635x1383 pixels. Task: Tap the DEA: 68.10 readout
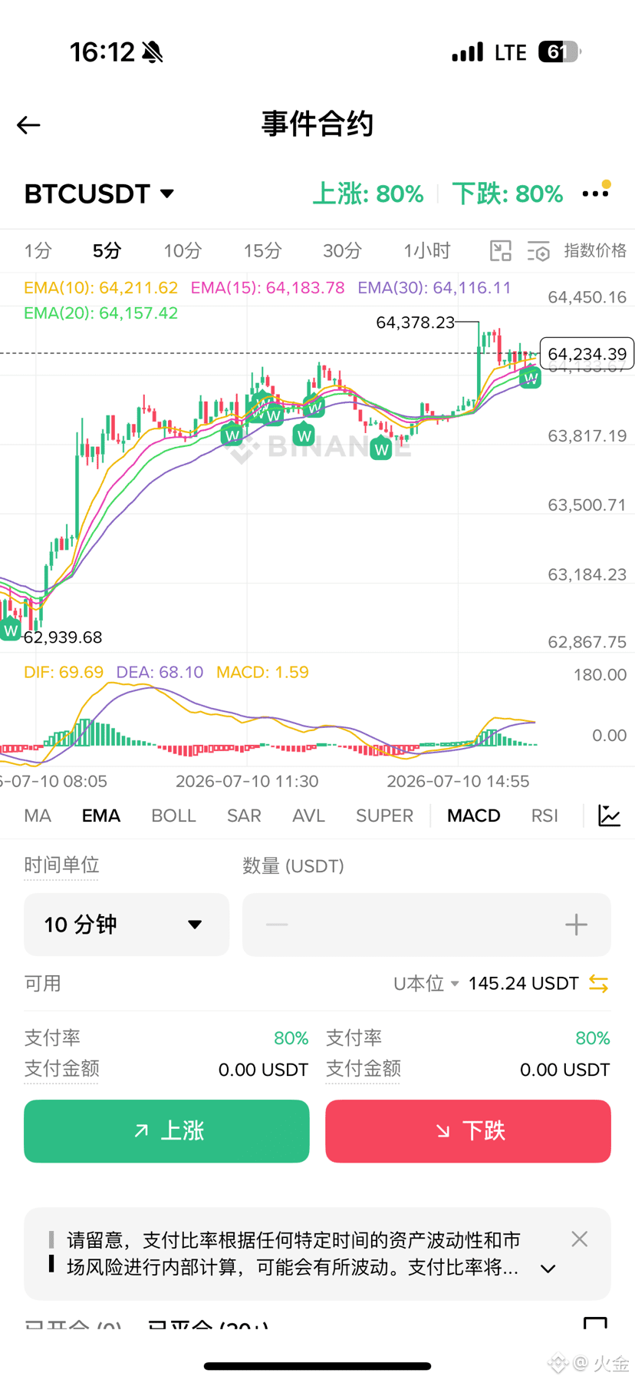tap(160, 673)
